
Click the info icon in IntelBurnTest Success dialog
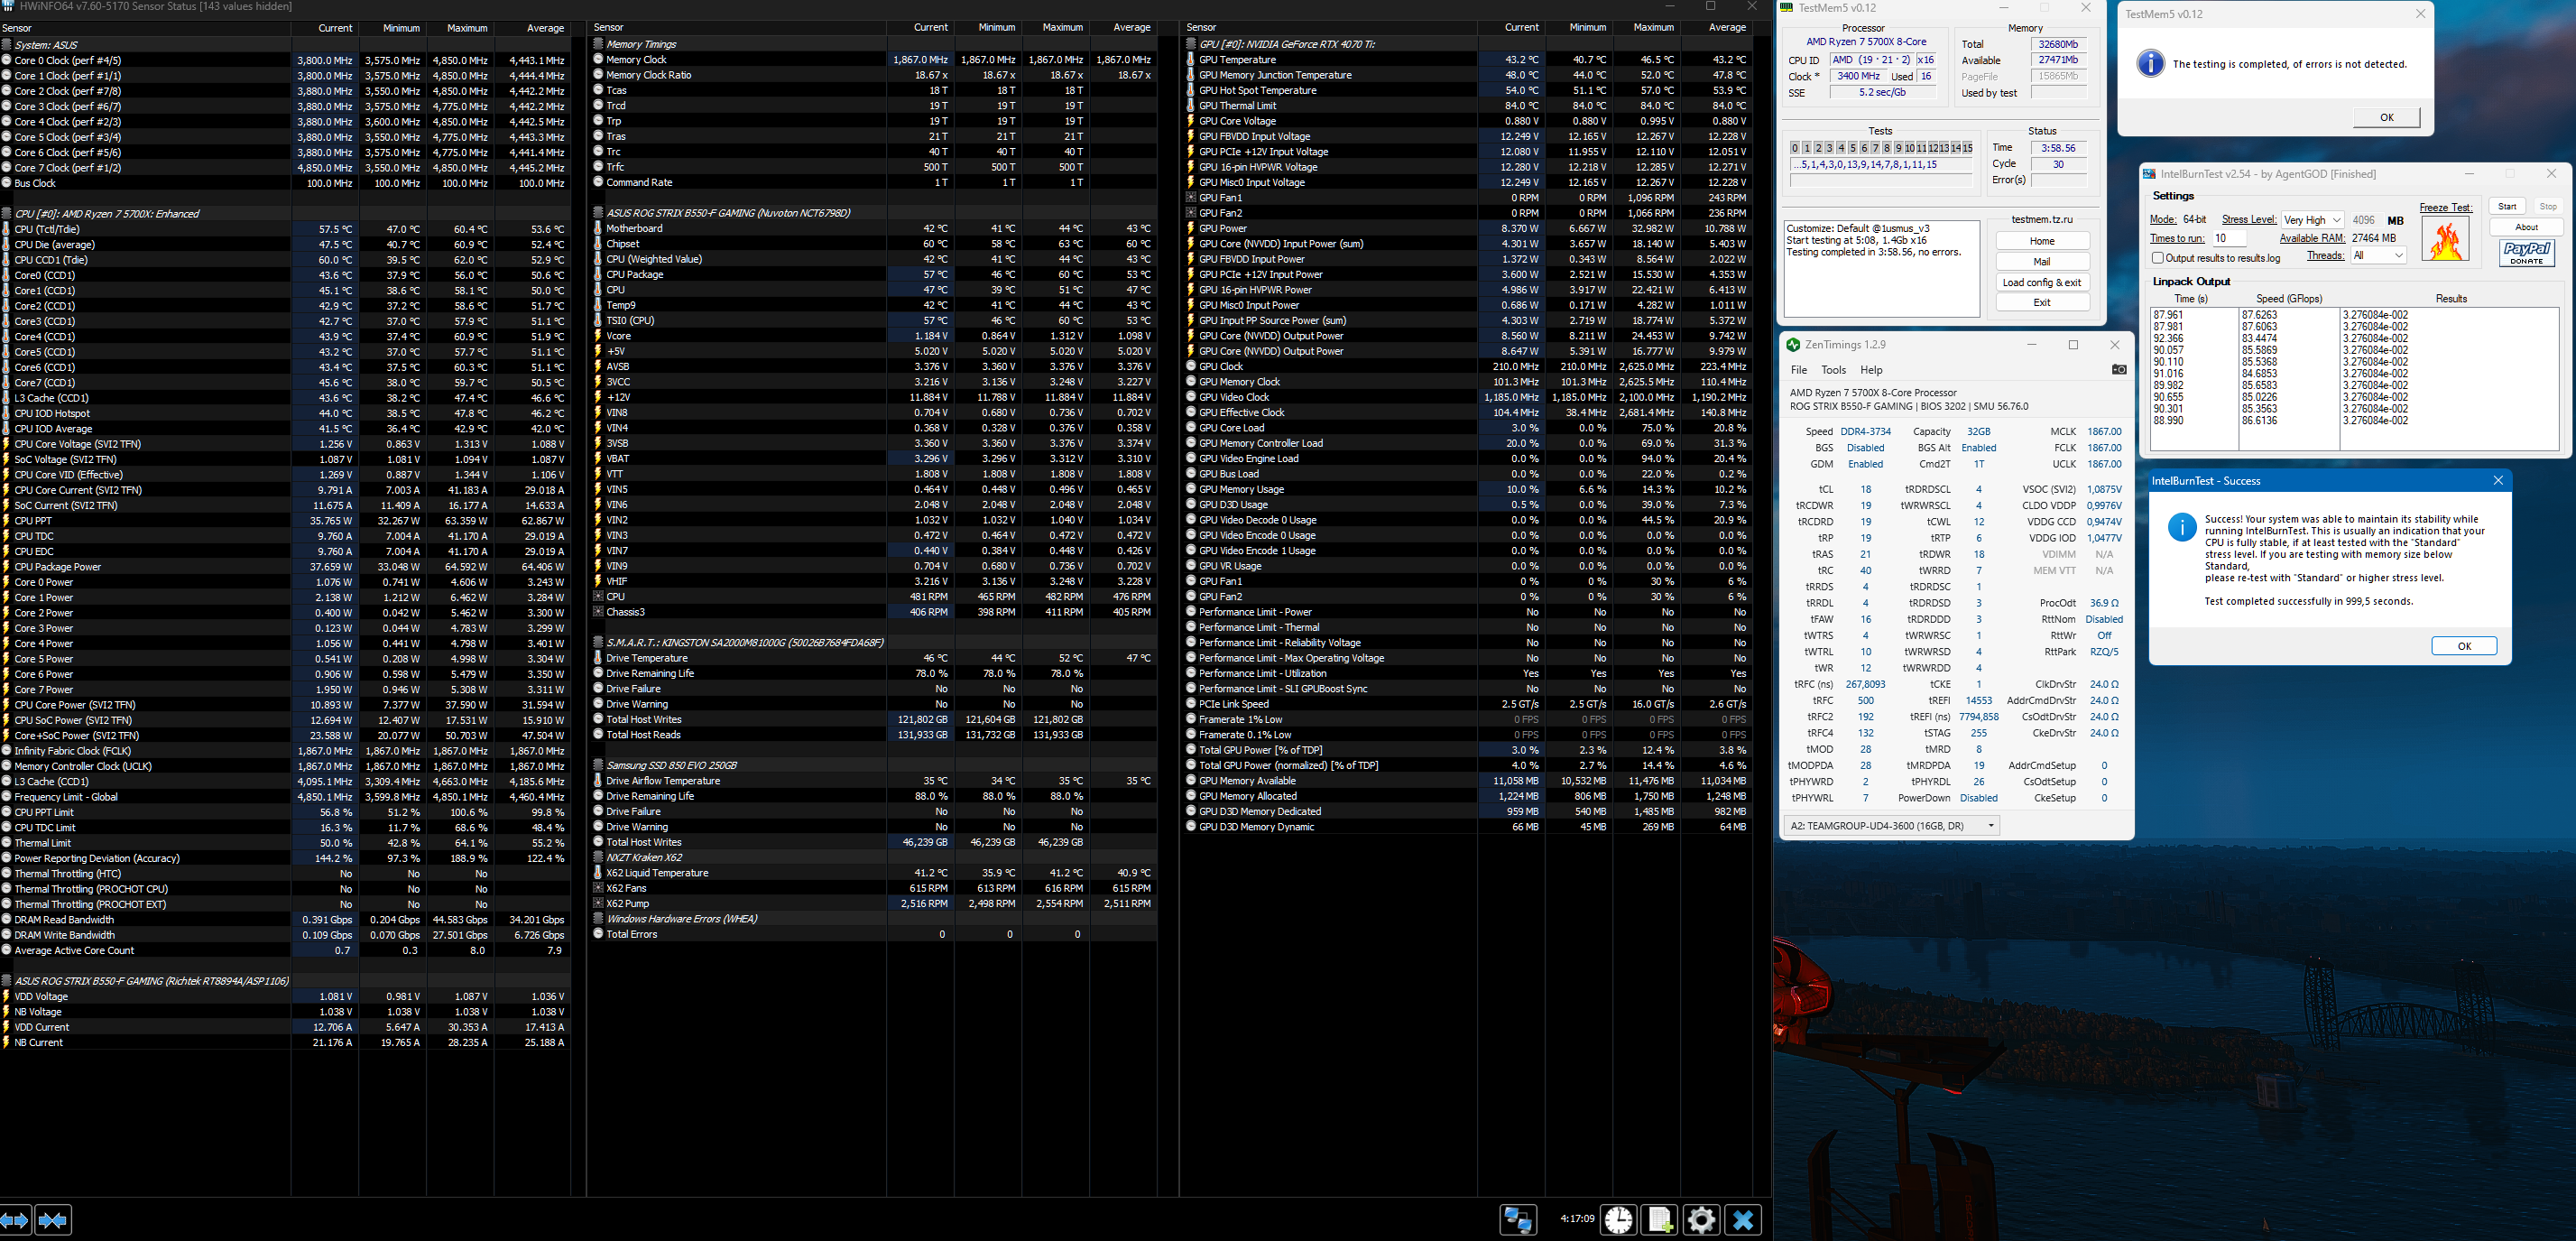(x=2181, y=527)
